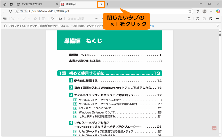Select the PDF Highlight tool
This screenshot has height=137, width=222.
(13, 19)
